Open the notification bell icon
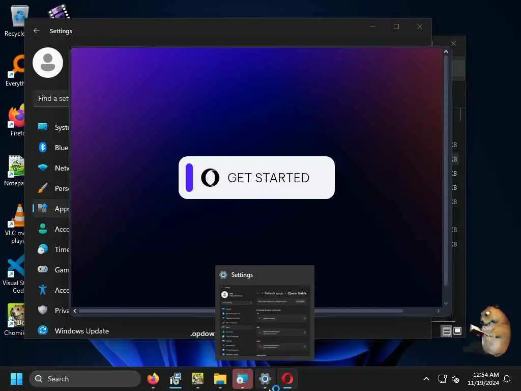The height and width of the screenshot is (391, 521). click(x=507, y=379)
